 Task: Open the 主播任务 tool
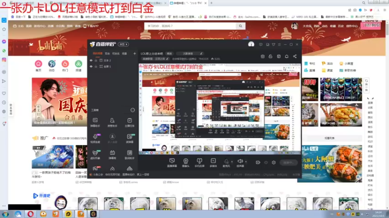coord(129,123)
